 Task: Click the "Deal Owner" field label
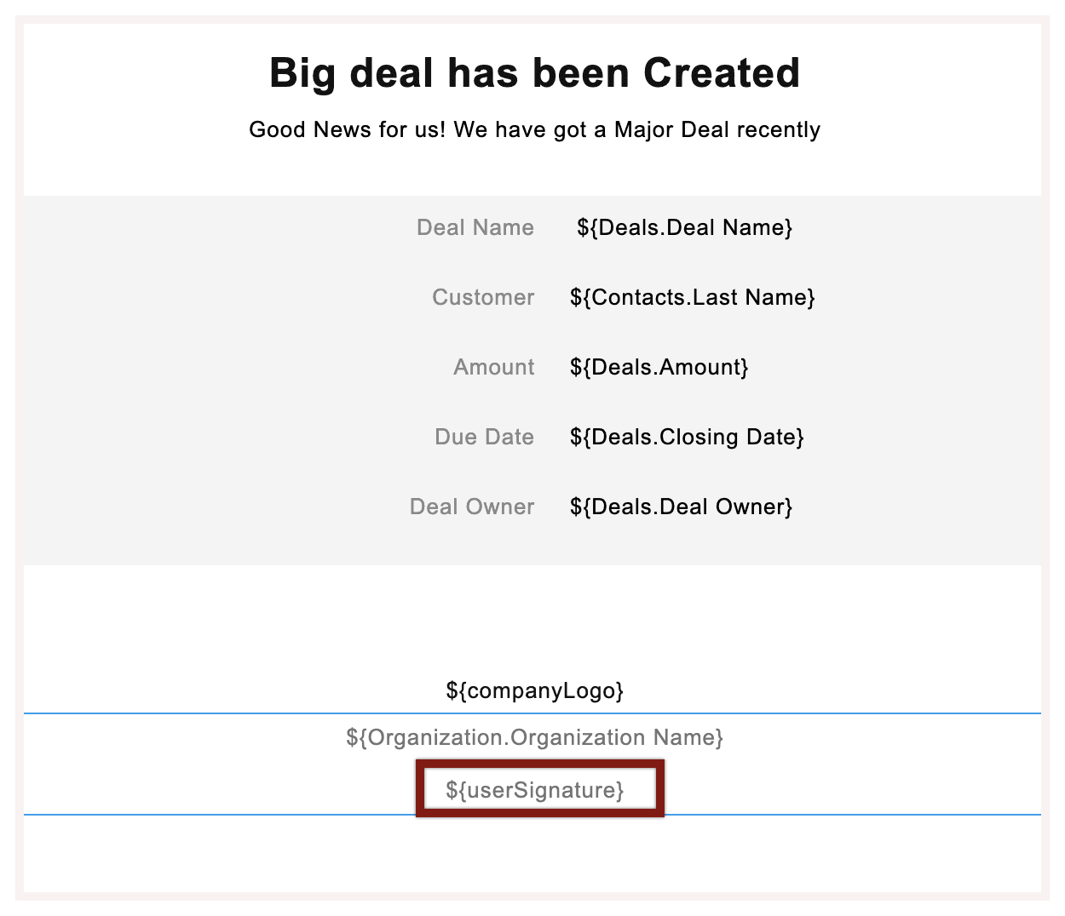[472, 507]
